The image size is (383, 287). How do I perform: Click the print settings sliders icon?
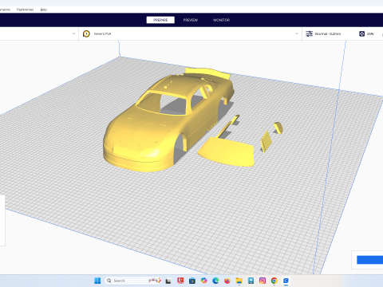pyautogui.click(x=309, y=33)
